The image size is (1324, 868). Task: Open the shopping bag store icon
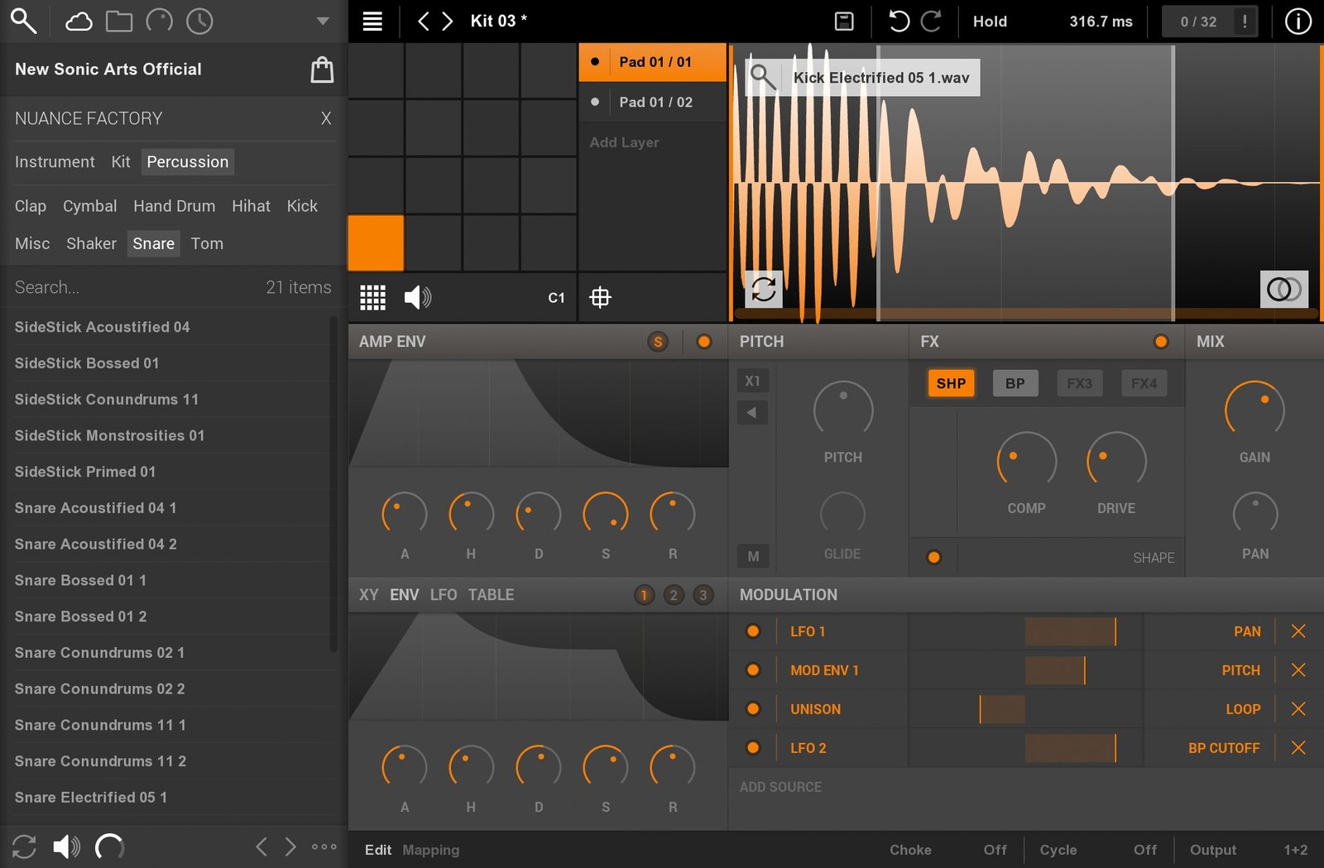322,70
